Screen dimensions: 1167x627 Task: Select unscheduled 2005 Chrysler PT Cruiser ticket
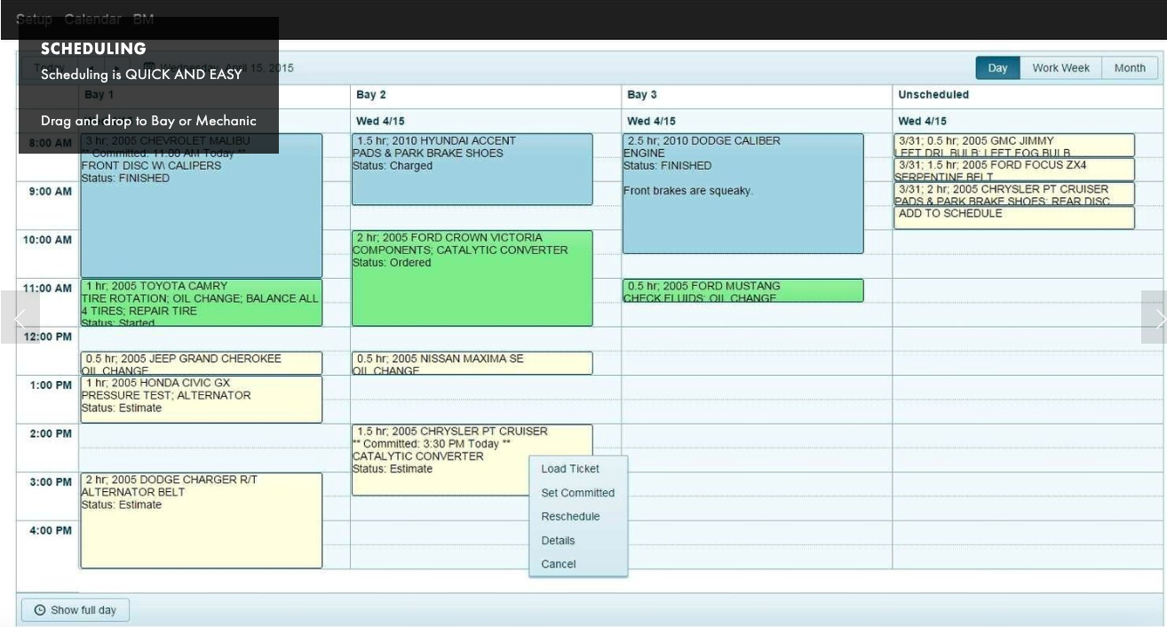tap(1014, 194)
